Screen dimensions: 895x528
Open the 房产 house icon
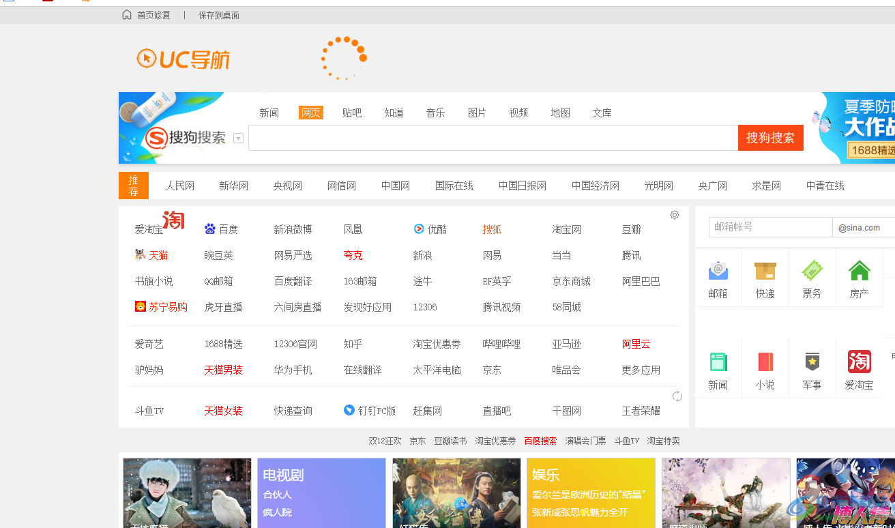click(859, 271)
